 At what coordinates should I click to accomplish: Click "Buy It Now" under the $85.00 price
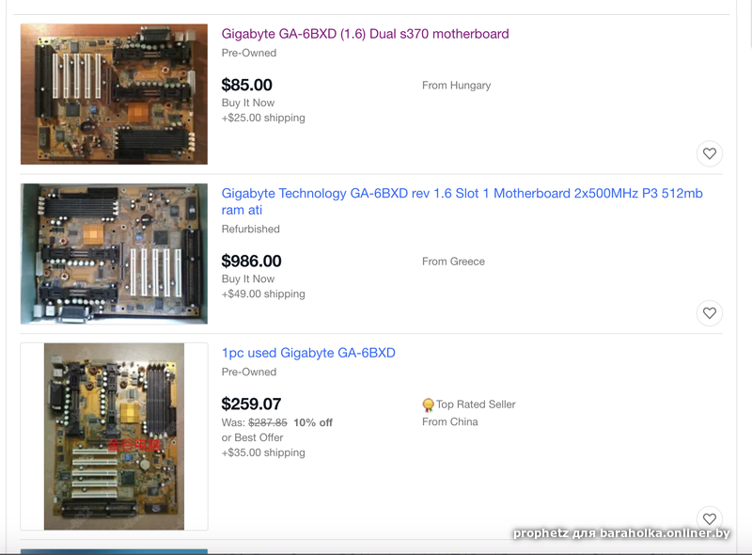click(x=248, y=103)
